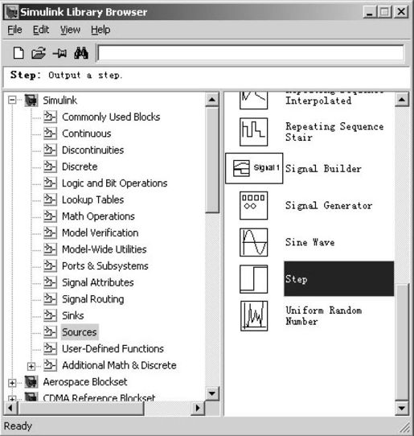Collapse the Simulink library tree node

[x=12, y=100]
